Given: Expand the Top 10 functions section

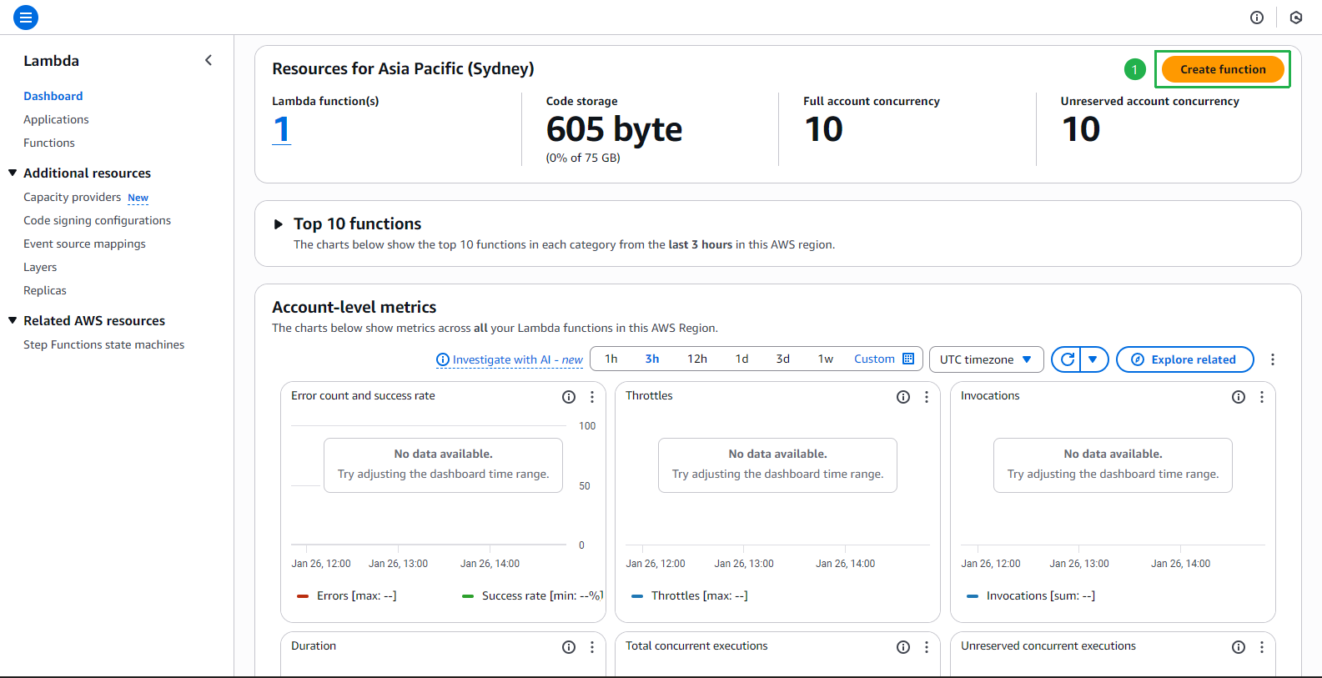Looking at the screenshot, I should [x=279, y=224].
